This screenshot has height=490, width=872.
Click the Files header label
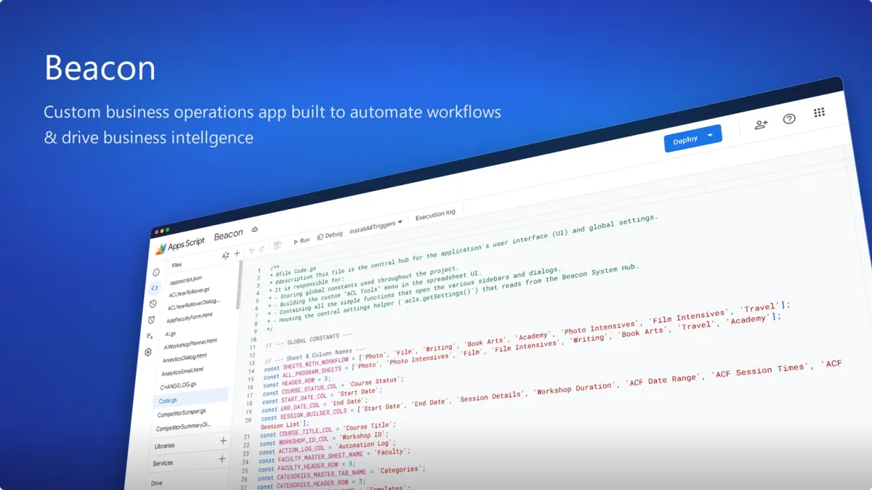(x=177, y=265)
